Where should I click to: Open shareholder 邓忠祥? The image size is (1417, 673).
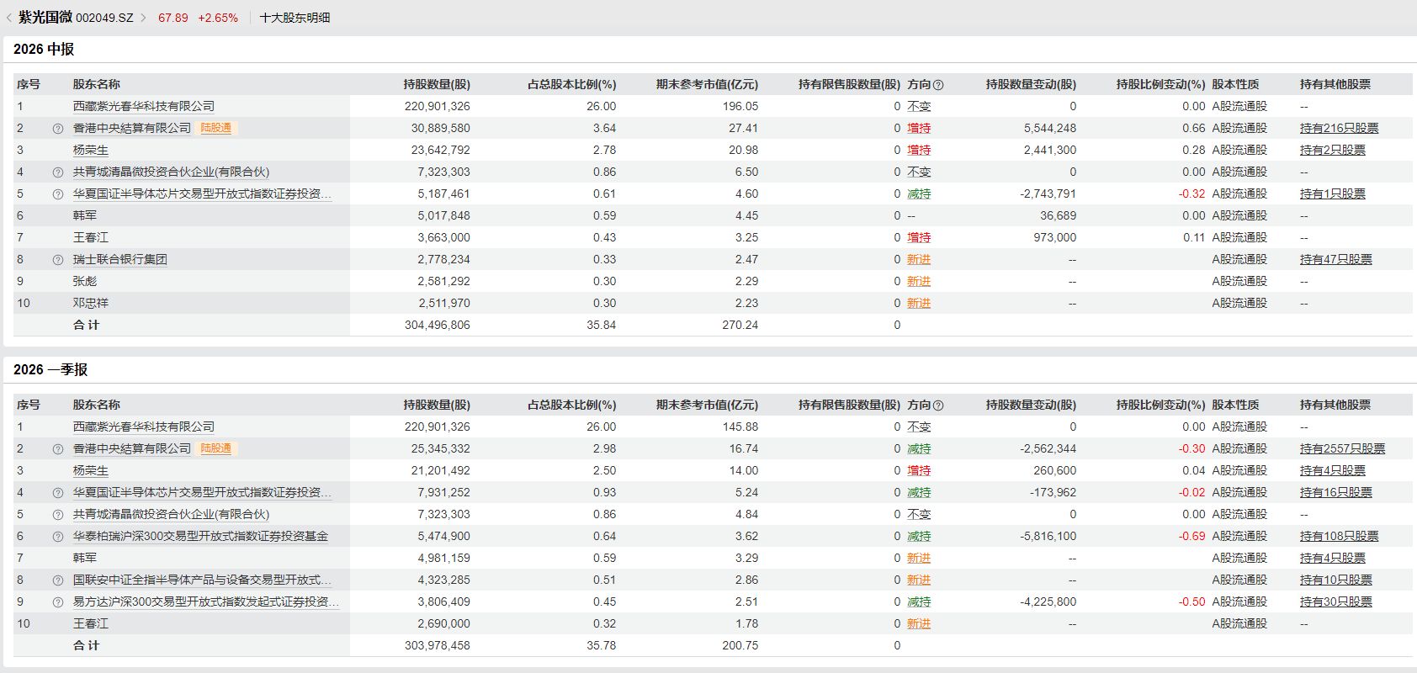point(91,303)
